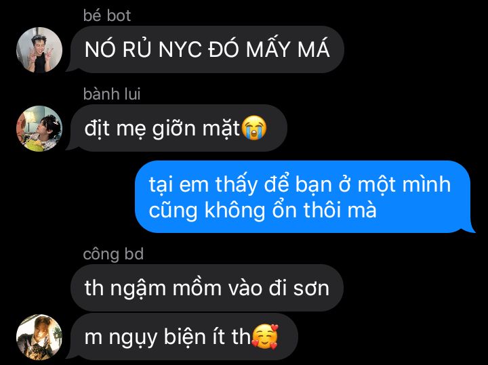The width and height of the screenshot is (488, 365).
Task: Click the words 'giỡn mặt' in bành lui's message
Action: (196, 129)
